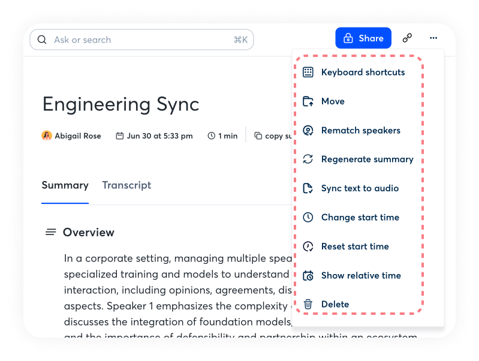Switch to the Transcript tab
479x361 pixels.
[126, 185]
